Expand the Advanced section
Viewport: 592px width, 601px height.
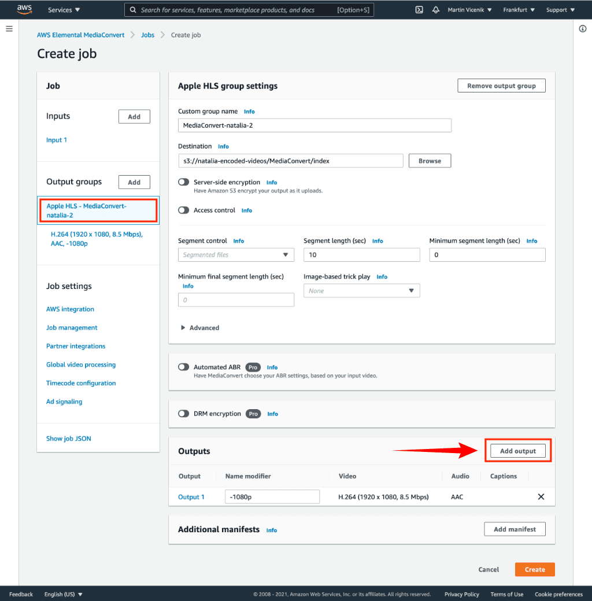(200, 328)
